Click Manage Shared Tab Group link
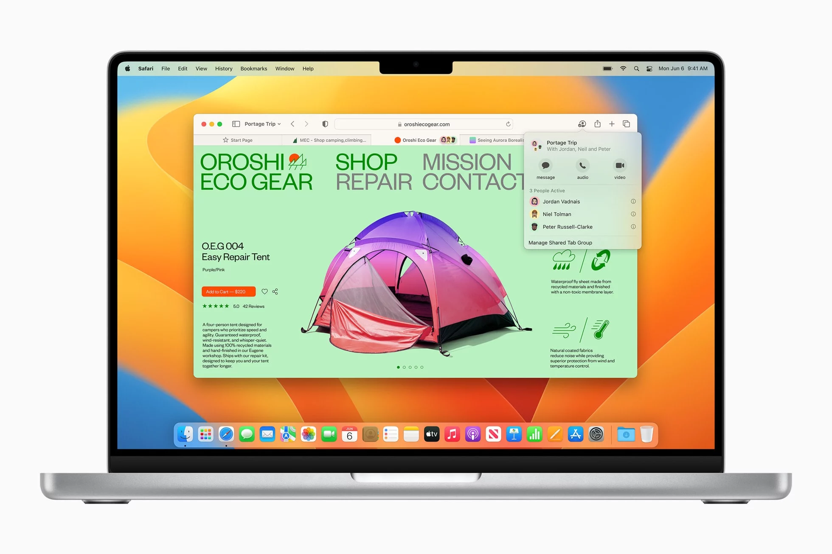The image size is (832, 554). (x=560, y=242)
